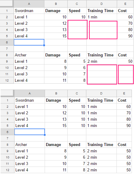Select row 7 header in the lower sheet

(8, 138)
